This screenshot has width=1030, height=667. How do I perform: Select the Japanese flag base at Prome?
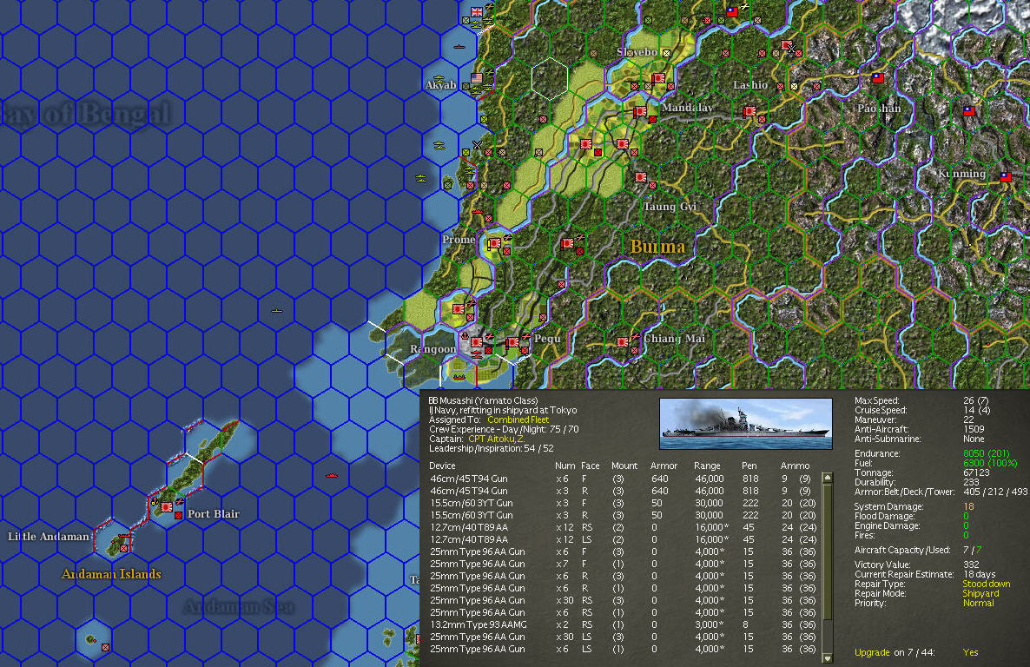(495, 243)
